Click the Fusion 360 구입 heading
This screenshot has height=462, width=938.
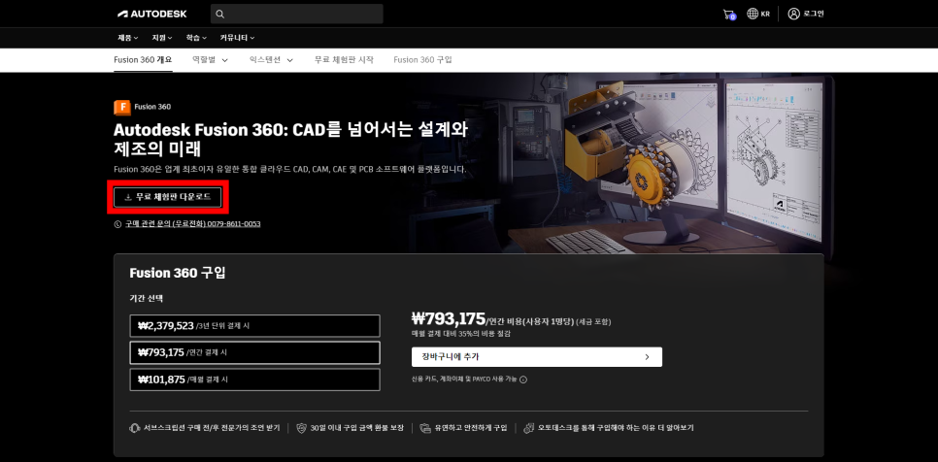[x=178, y=273]
